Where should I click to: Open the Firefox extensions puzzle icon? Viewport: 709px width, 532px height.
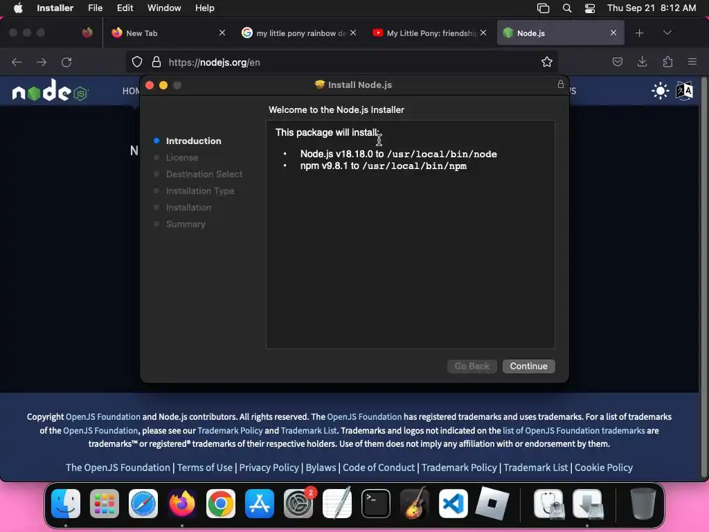coord(667,62)
